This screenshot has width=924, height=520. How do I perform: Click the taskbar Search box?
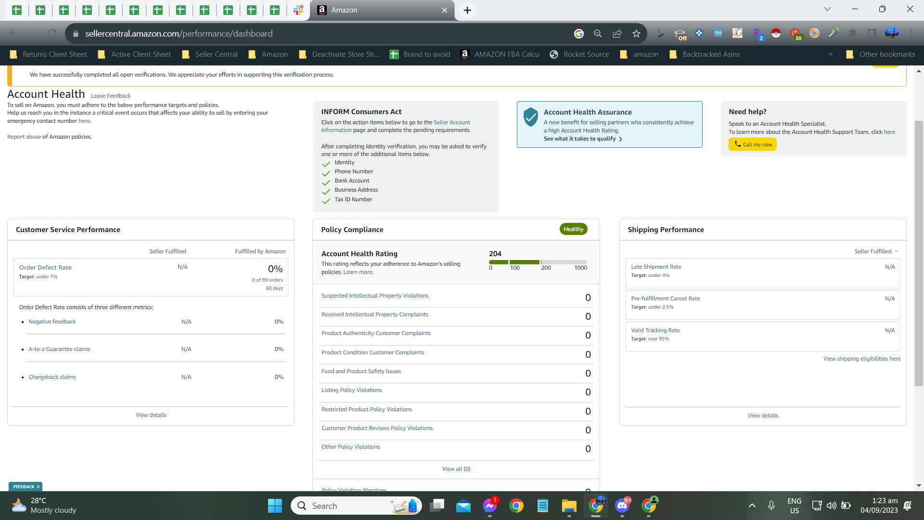[356, 506]
